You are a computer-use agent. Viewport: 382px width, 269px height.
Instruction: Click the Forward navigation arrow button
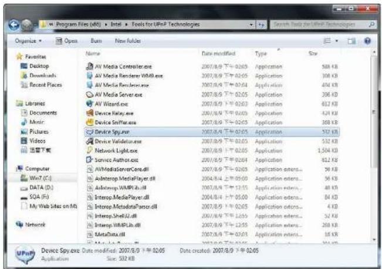point(26,25)
